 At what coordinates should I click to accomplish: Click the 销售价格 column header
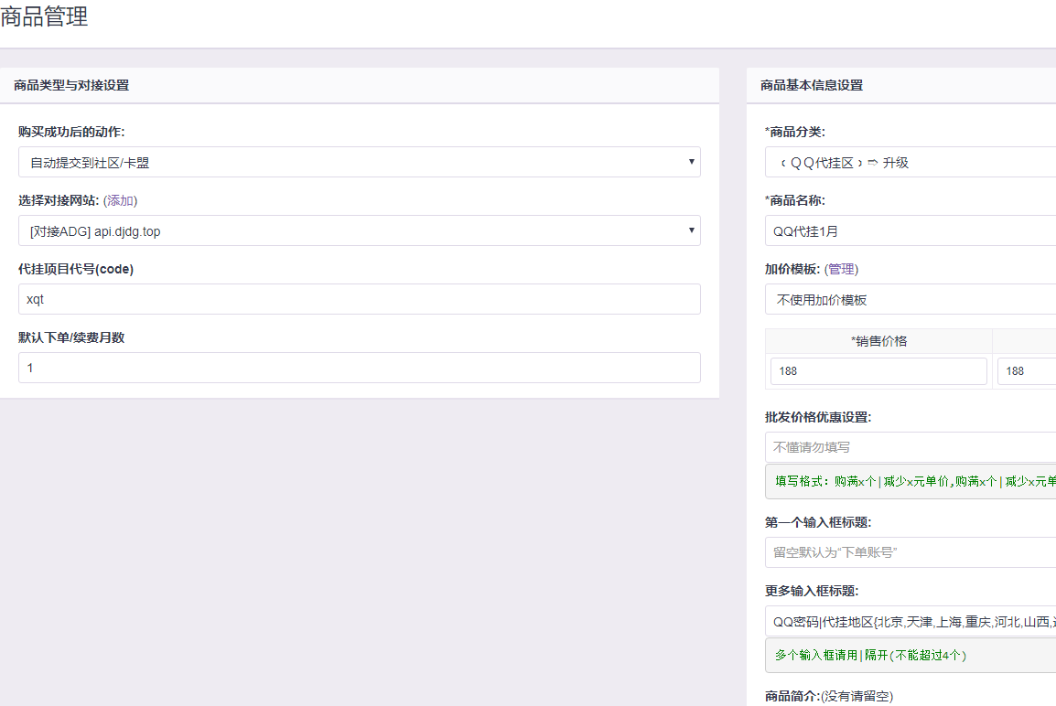(x=878, y=341)
